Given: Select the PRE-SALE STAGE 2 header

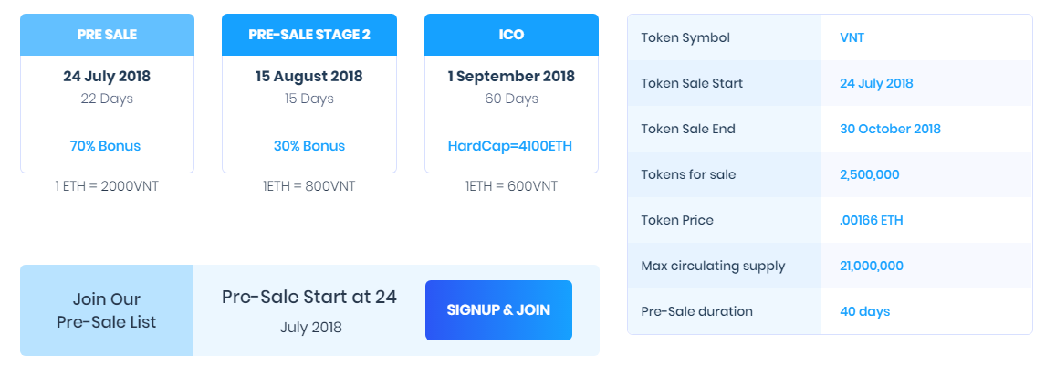Looking at the screenshot, I should 309,35.
